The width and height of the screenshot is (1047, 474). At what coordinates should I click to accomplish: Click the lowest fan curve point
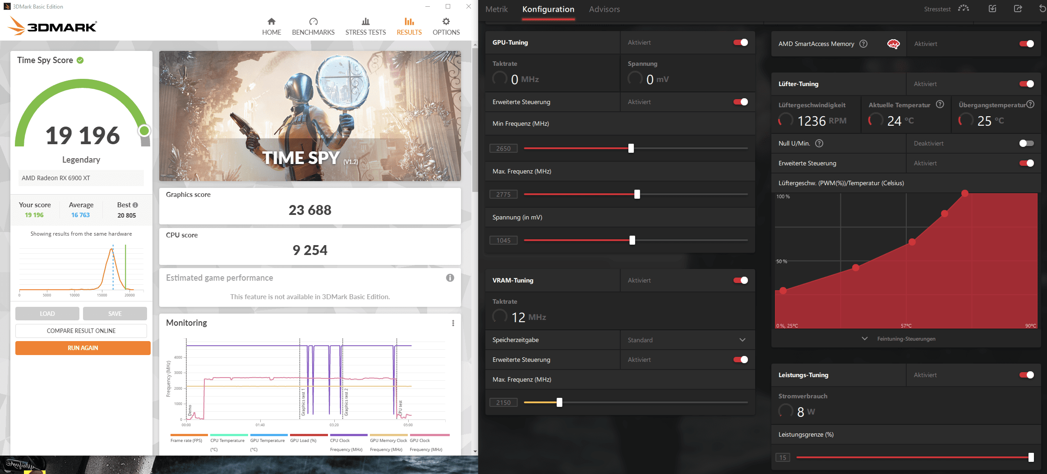point(783,291)
